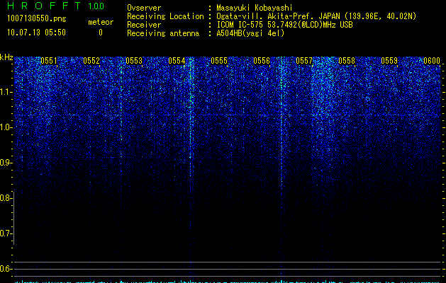This screenshot has width=446, height=283.
Task: Click the meteor label
Action: (101, 22)
